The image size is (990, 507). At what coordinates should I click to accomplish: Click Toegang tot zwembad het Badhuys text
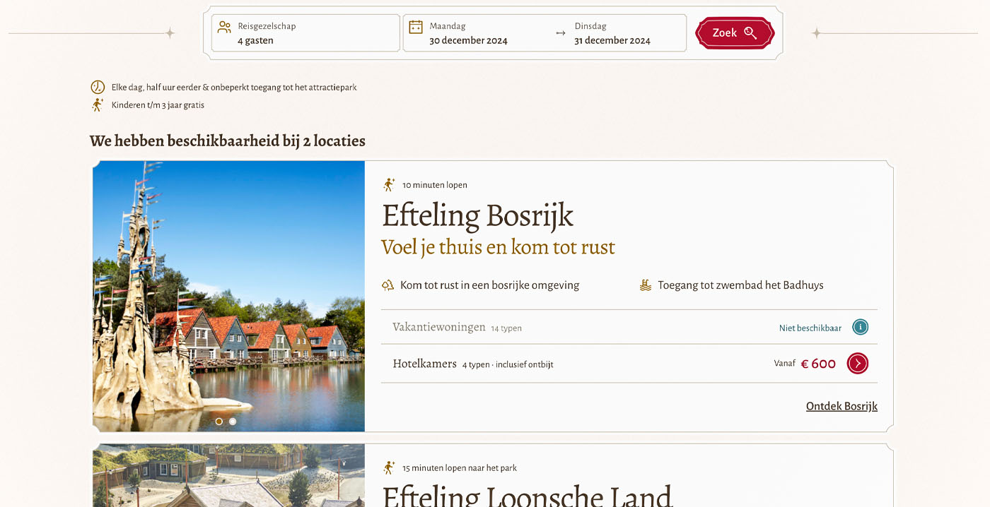[740, 285]
